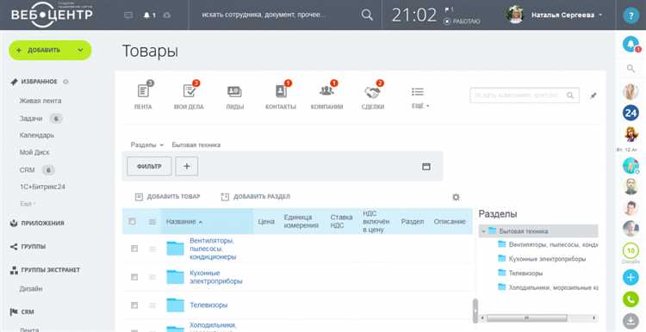Click the horizontal scrollbar under Разделы tree

point(538,318)
